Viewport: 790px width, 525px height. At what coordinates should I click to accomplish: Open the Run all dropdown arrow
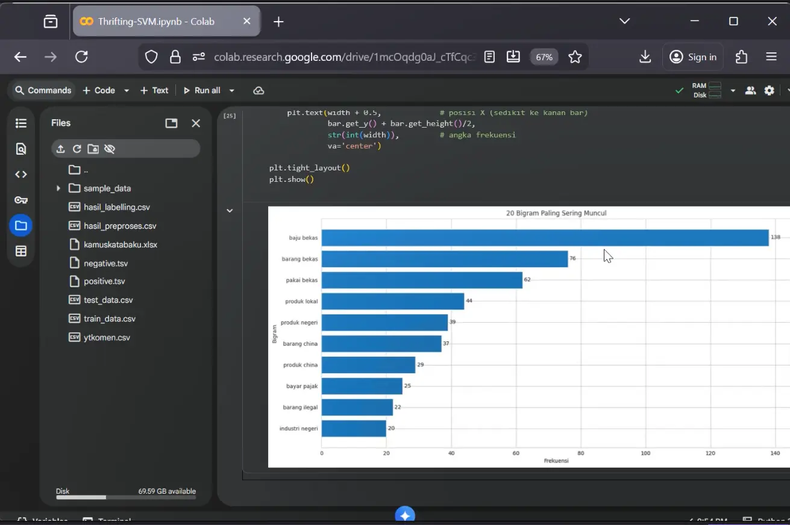point(231,90)
